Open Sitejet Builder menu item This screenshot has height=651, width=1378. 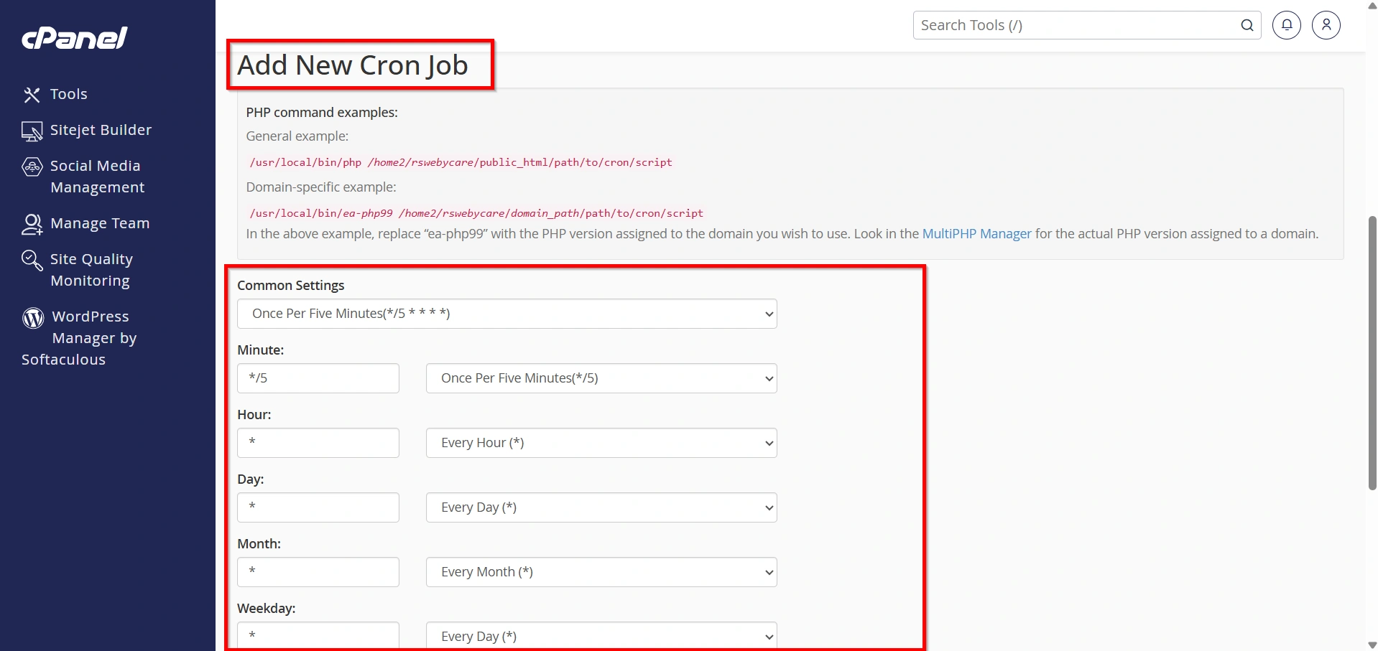101,130
